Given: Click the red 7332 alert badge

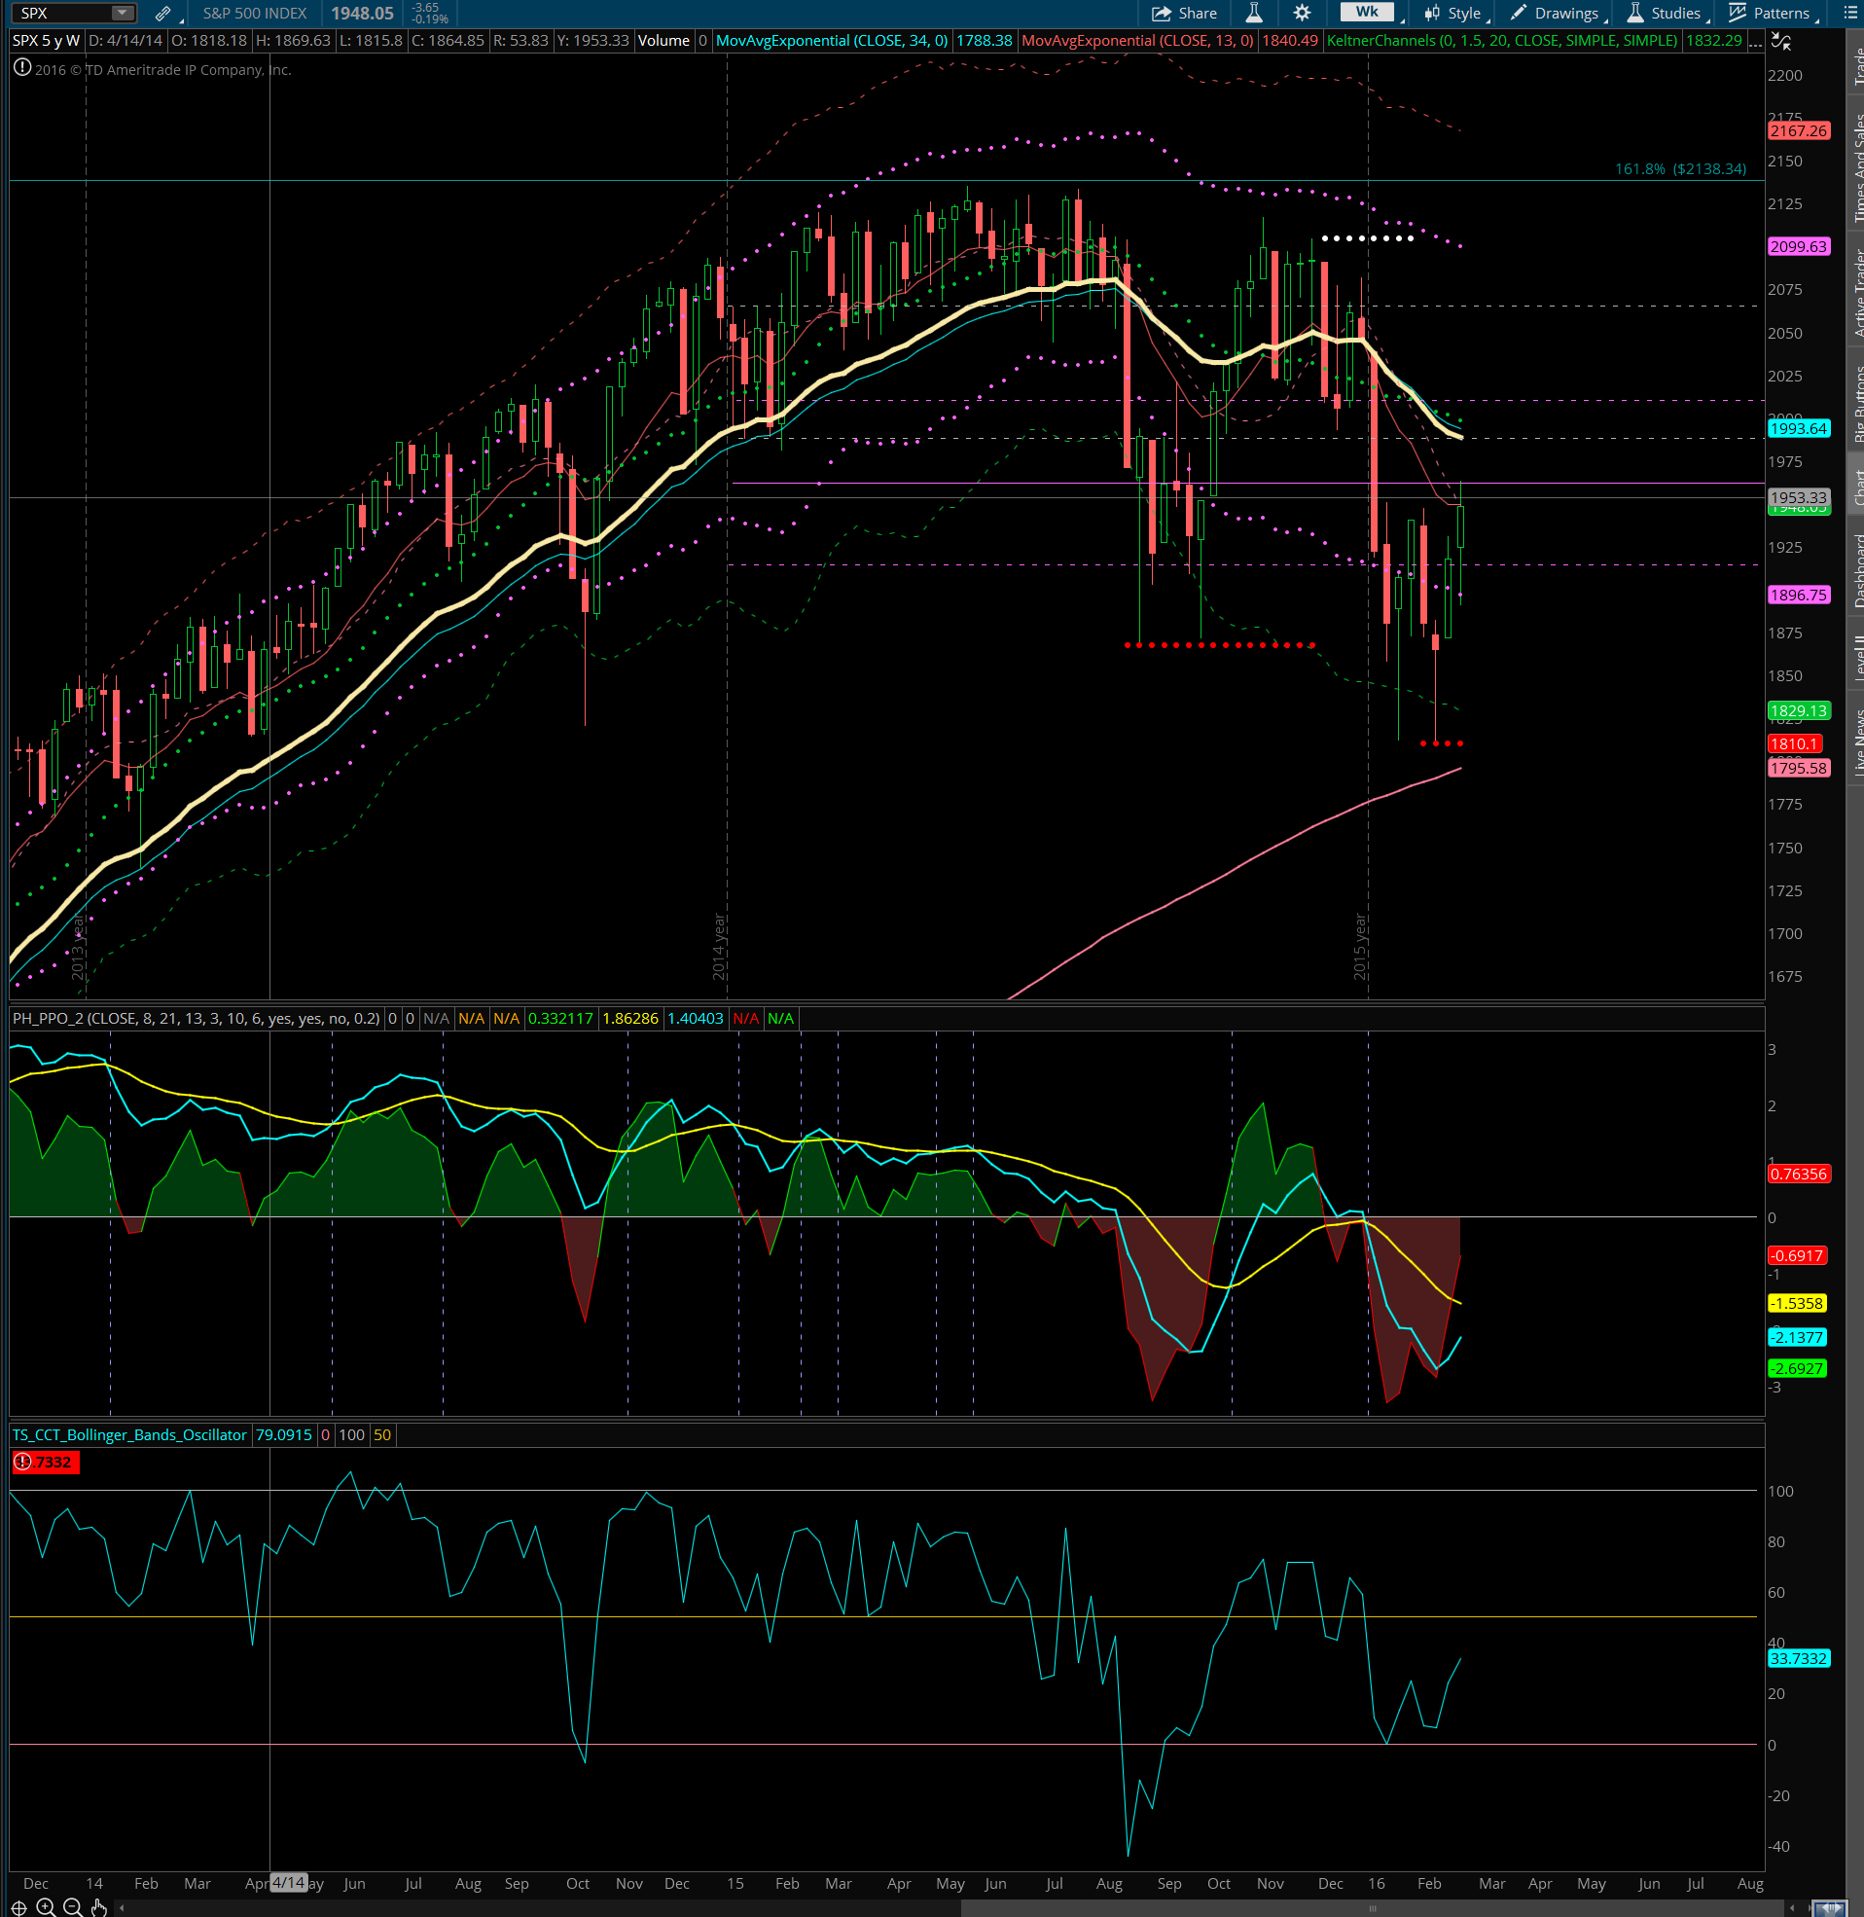Looking at the screenshot, I should [46, 1462].
